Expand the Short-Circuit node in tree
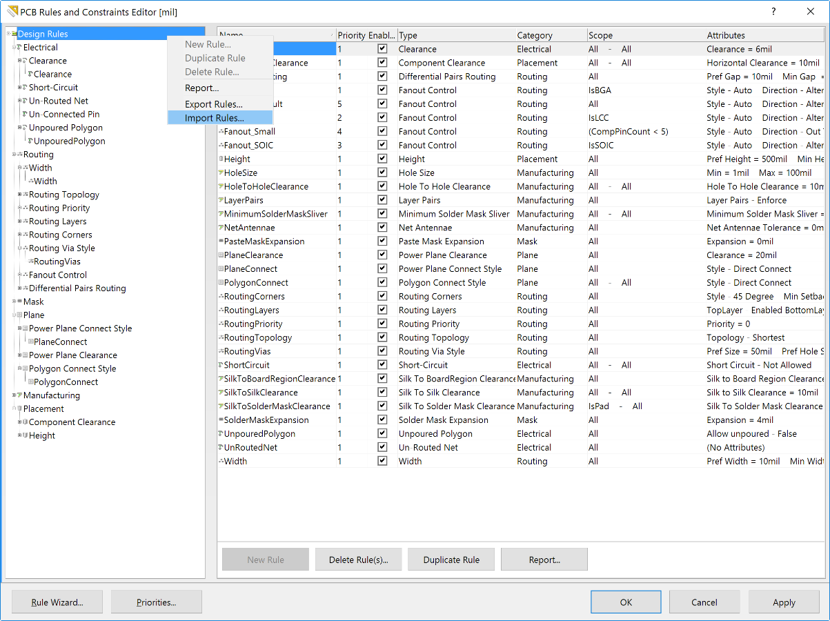830x621 pixels. coord(19,88)
